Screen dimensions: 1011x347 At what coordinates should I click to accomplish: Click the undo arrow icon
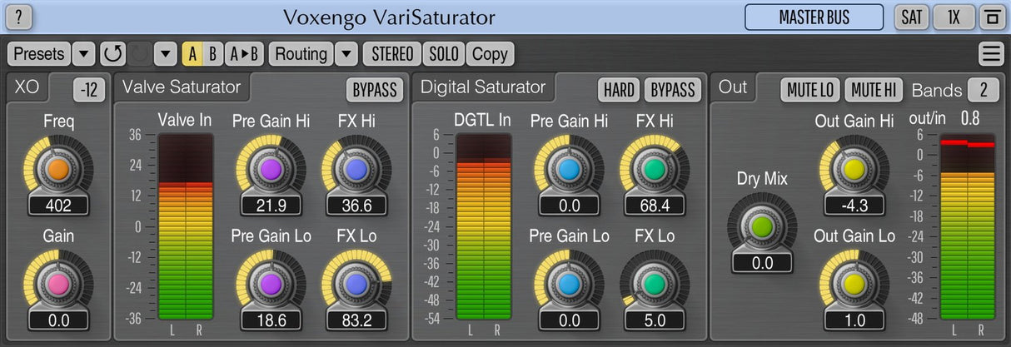click(x=112, y=54)
